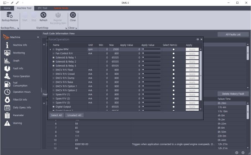Open Monitoring from the sidebar
251x155 pixels.
[19, 53]
